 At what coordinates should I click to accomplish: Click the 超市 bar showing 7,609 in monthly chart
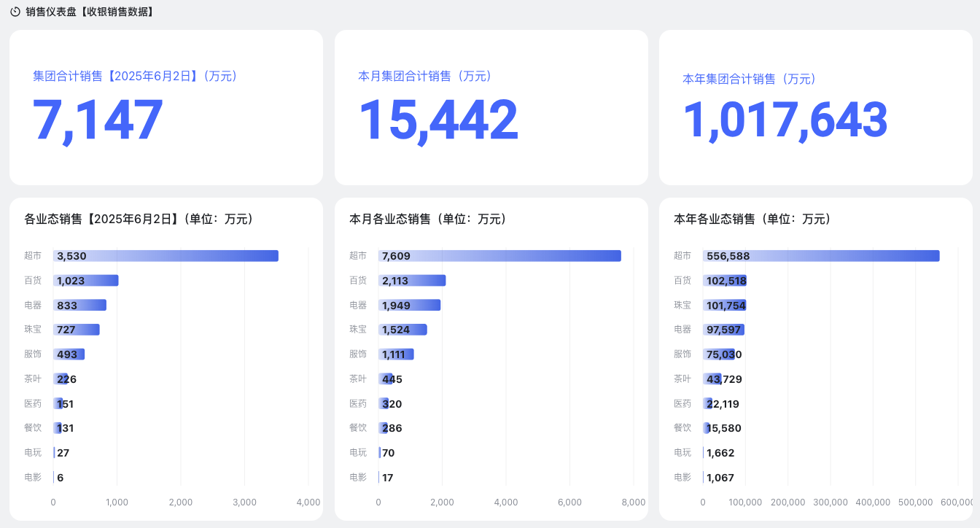(x=499, y=256)
